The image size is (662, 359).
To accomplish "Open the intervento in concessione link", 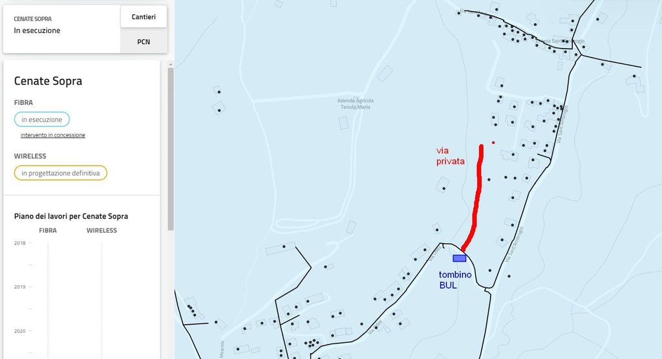I will (53, 135).
